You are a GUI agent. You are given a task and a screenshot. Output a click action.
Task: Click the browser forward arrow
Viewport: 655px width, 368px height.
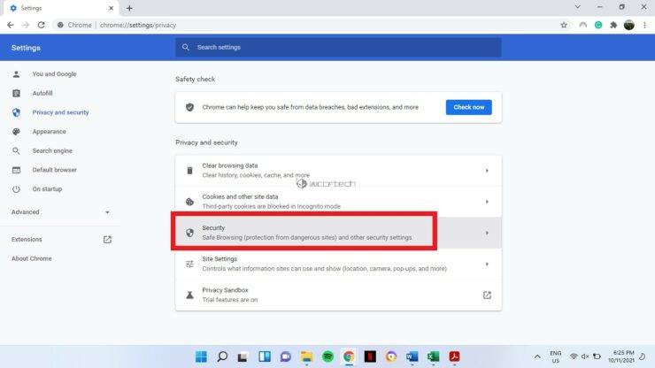[x=26, y=25]
